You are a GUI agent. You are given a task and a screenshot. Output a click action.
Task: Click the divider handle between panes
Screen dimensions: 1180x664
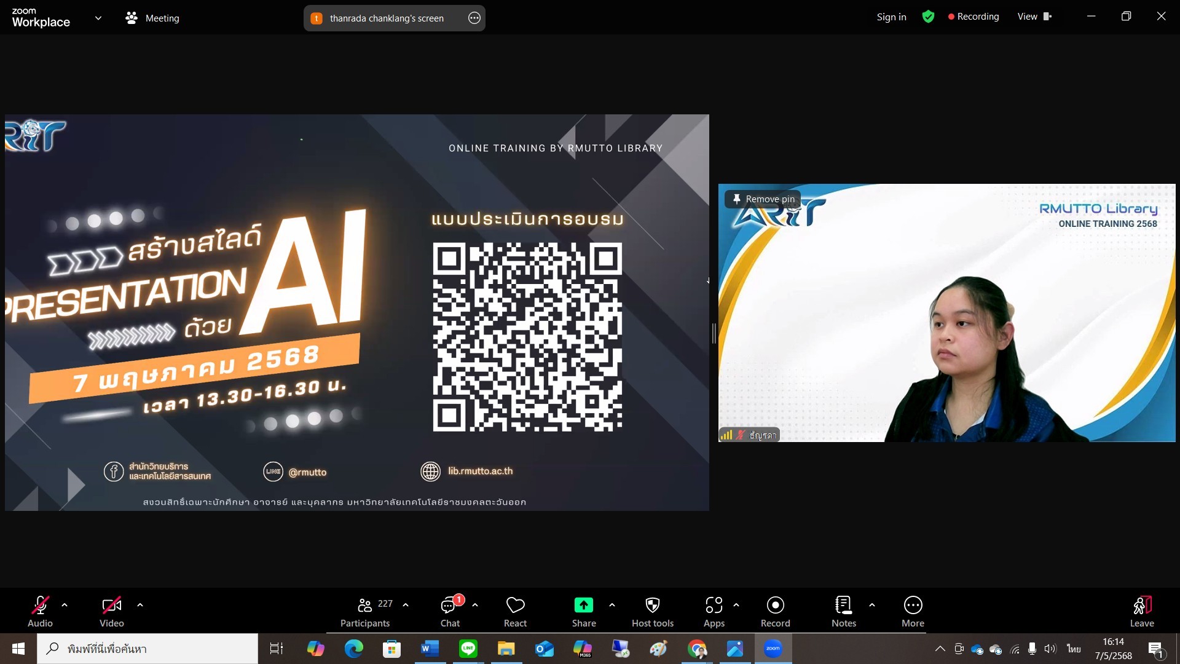tap(714, 334)
